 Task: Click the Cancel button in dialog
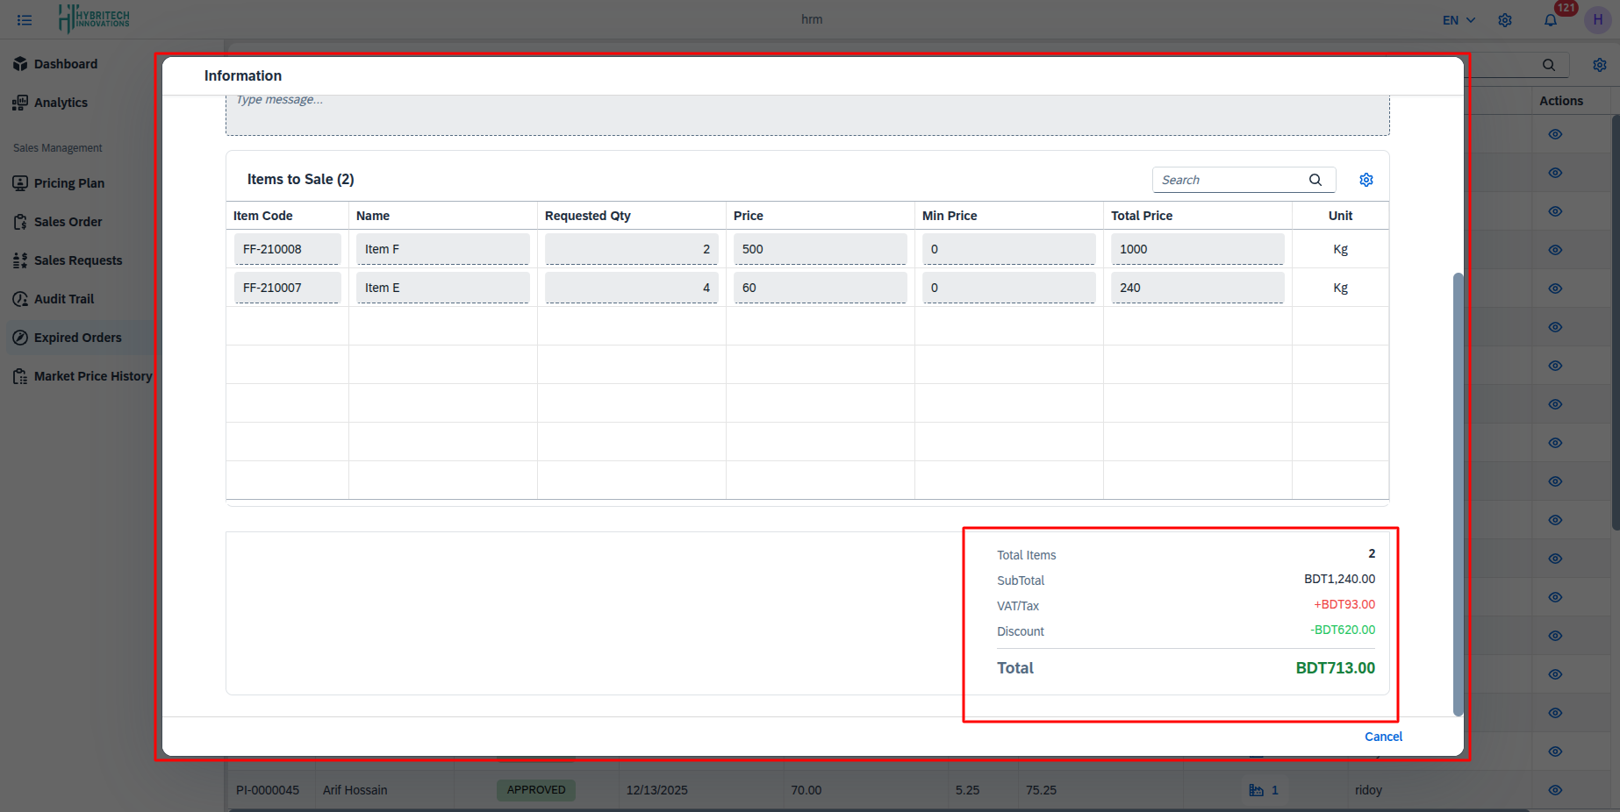(1383, 737)
